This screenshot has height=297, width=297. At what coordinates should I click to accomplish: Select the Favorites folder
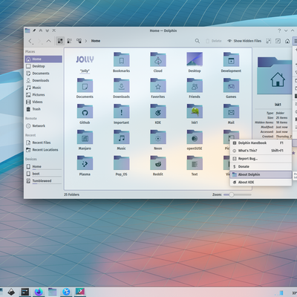pyautogui.click(x=158, y=88)
